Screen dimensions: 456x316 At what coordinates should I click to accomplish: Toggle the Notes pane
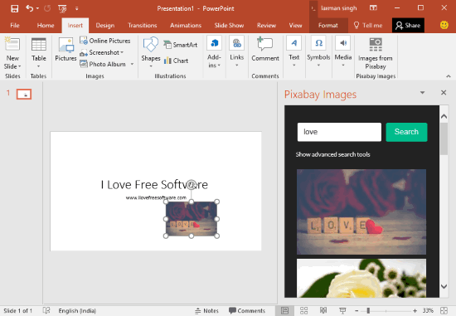coord(206,311)
